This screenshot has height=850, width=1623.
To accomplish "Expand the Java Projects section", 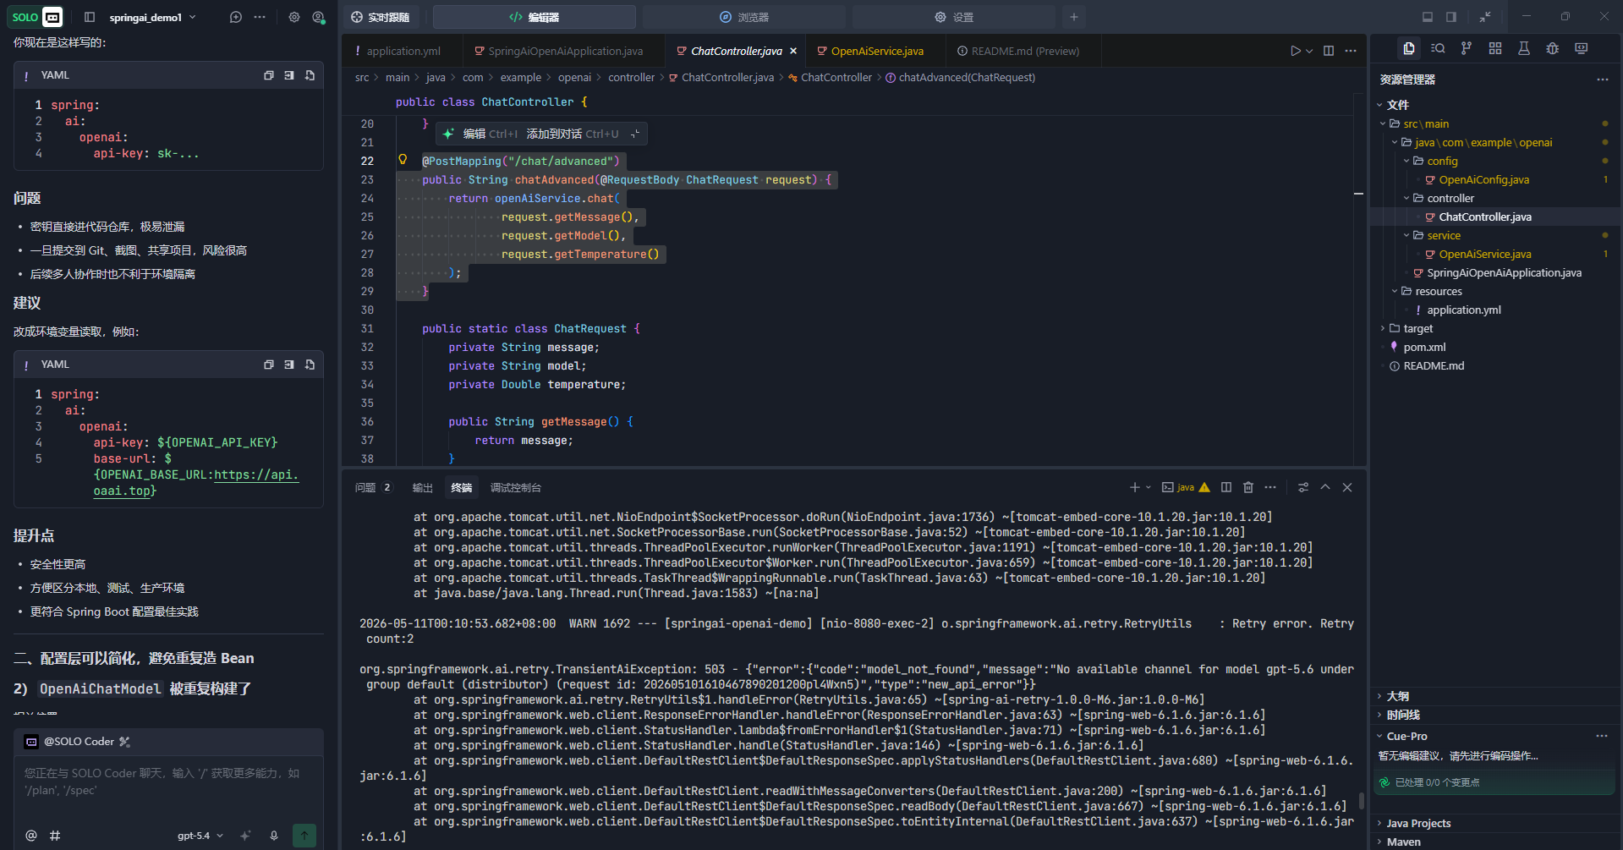I will (1418, 823).
